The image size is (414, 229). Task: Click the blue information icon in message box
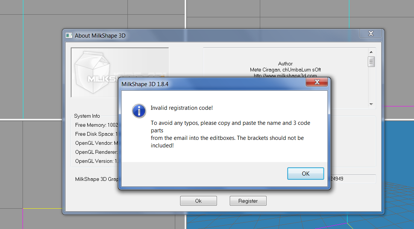point(139,111)
